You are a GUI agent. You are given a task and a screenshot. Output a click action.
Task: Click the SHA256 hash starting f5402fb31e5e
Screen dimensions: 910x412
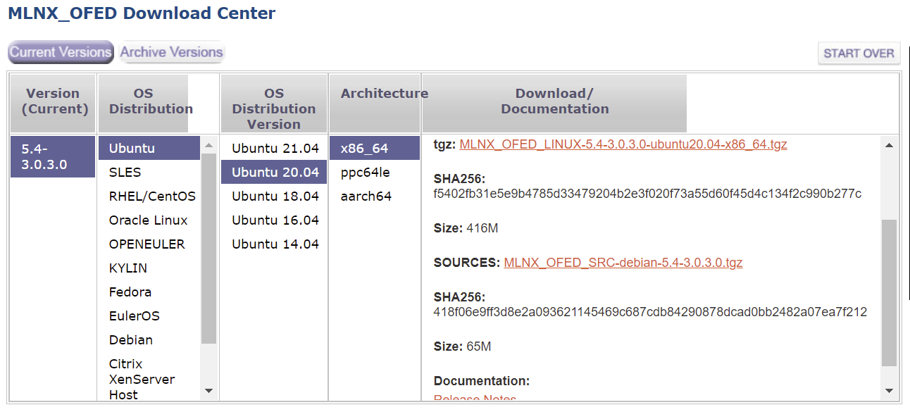click(647, 194)
